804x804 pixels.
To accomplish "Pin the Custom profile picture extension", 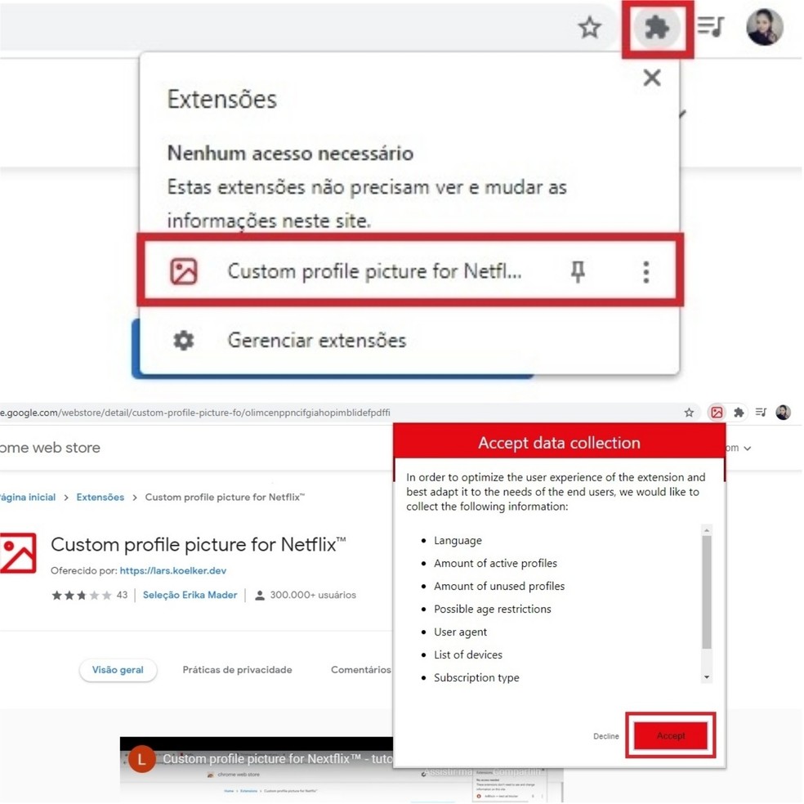I will (x=578, y=271).
